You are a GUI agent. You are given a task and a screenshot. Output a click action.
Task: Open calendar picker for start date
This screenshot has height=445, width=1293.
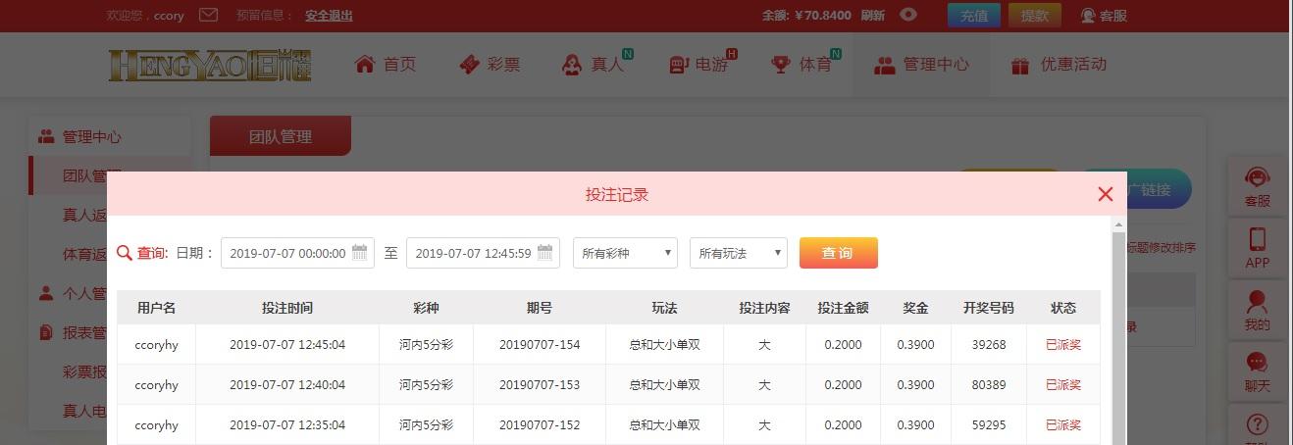tap(360, 253)
